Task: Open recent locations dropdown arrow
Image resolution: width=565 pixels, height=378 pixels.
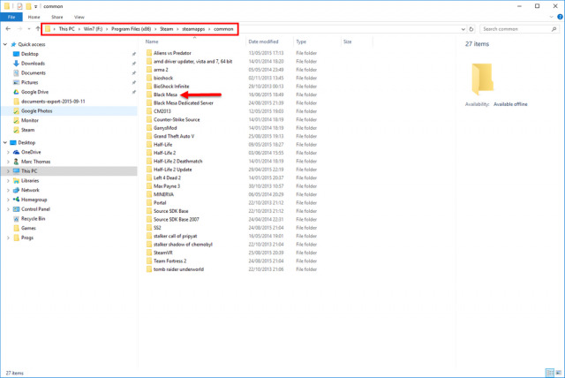Action: [x=29, y=29]
